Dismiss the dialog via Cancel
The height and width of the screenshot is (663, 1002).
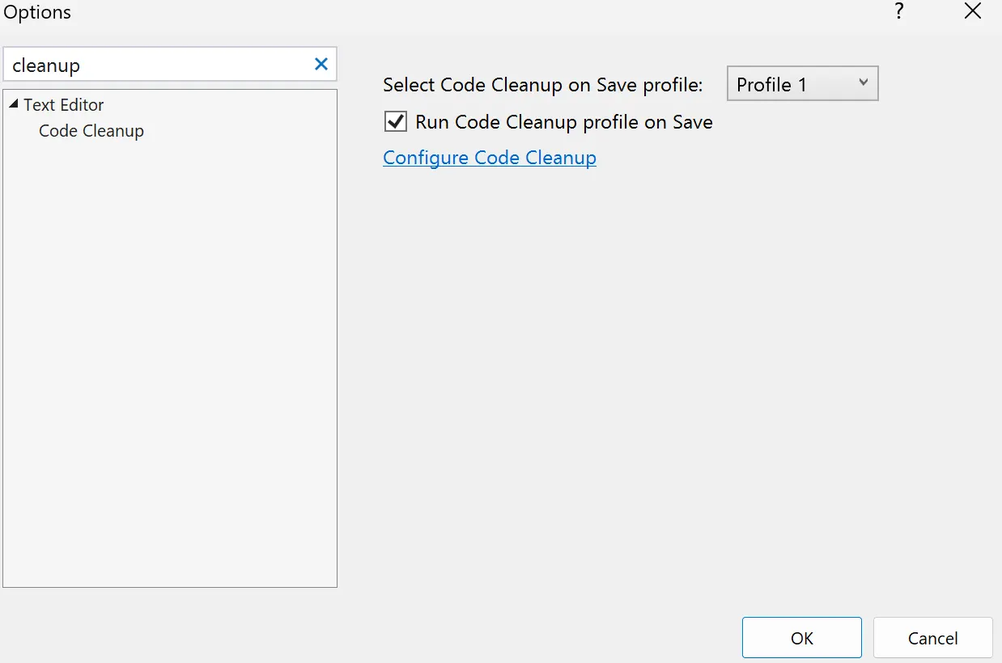pyautogui.click(x=932, y=637)
